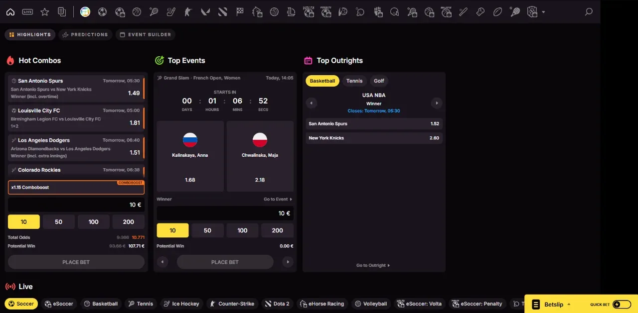Choose the 50 stake in Hot Combos

tap(59, 222)
